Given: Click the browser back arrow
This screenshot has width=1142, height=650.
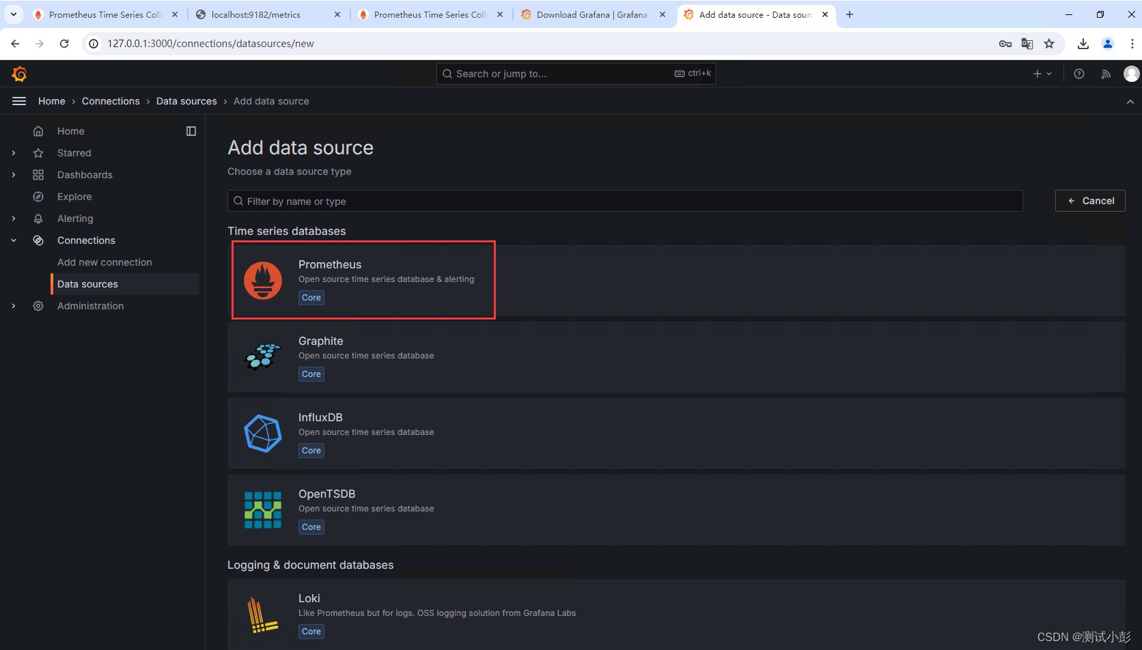Looking at the screenshot, I should coord(15,44).
